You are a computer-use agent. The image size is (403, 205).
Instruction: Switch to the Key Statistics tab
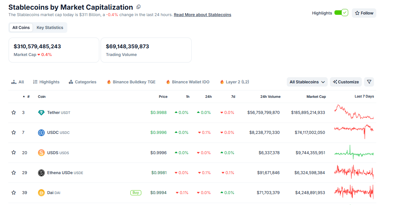(50, 27)
